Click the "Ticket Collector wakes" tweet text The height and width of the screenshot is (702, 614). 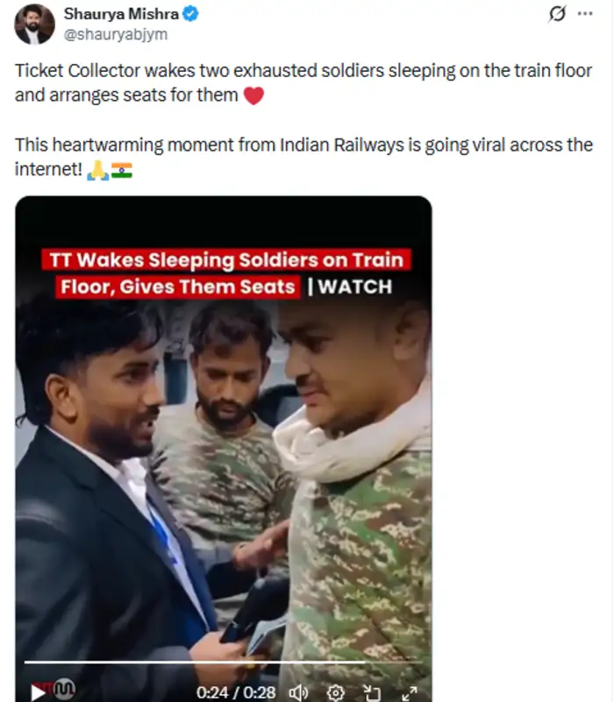pos(105,71)
